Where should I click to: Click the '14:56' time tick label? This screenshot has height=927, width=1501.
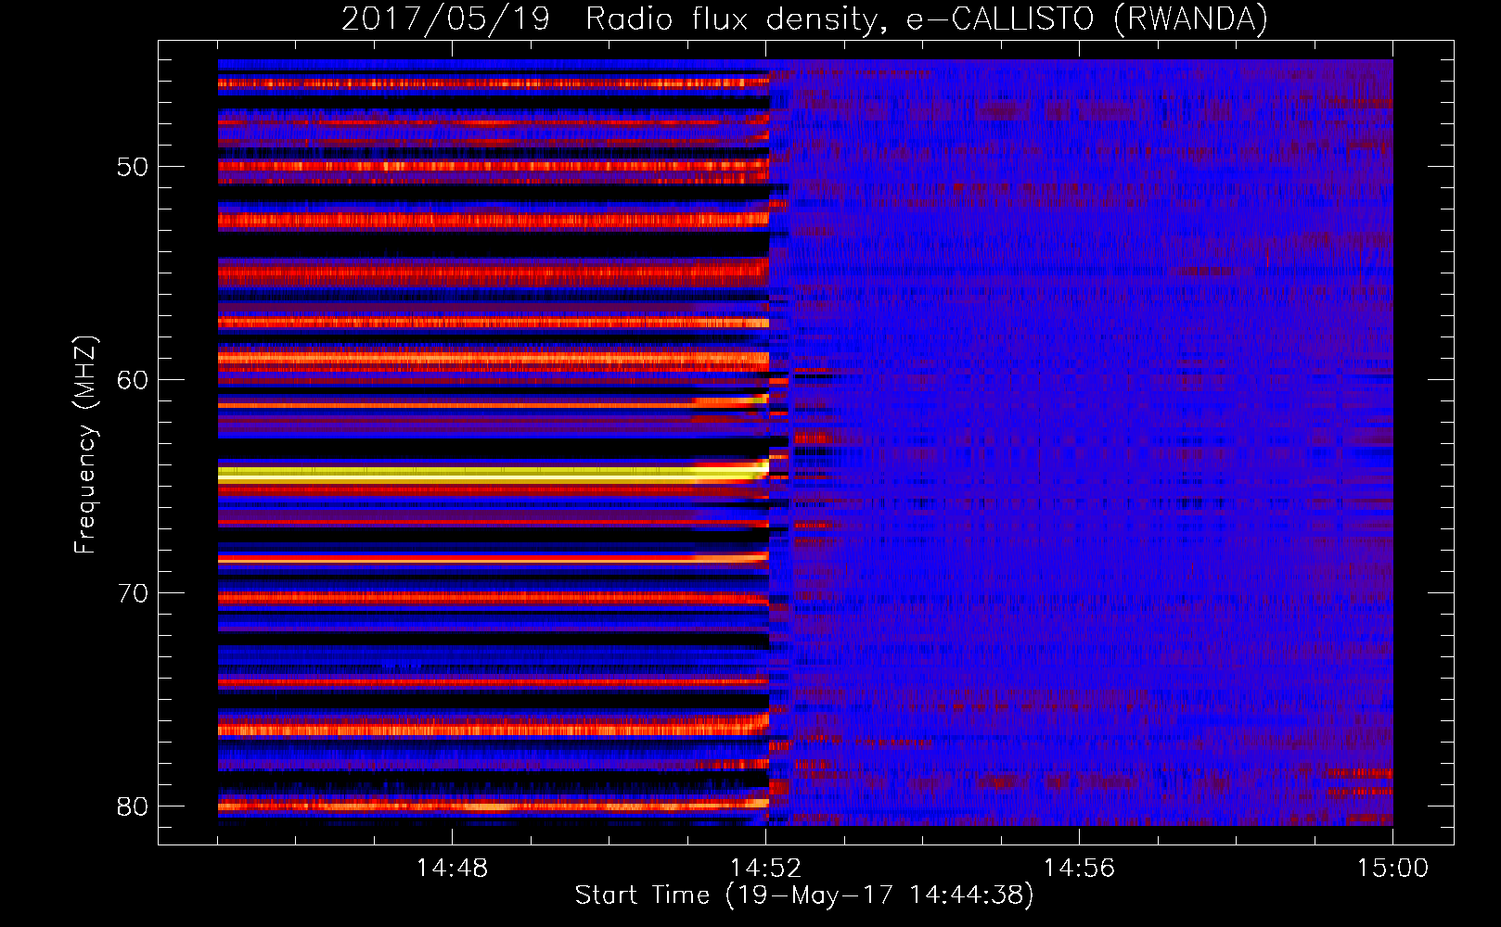[1079, 869]
